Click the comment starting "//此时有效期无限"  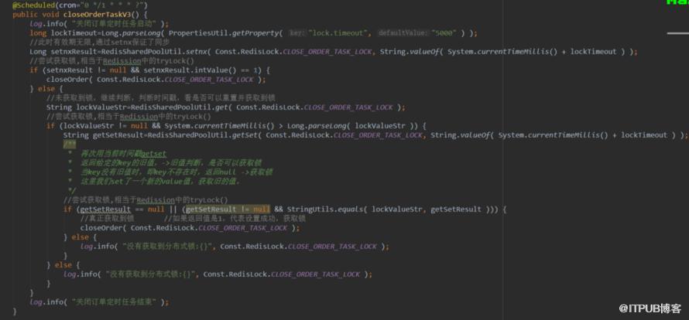[99, 43]
